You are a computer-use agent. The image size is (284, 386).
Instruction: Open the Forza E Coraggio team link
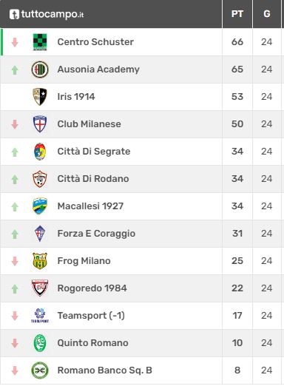coord(96,234)
